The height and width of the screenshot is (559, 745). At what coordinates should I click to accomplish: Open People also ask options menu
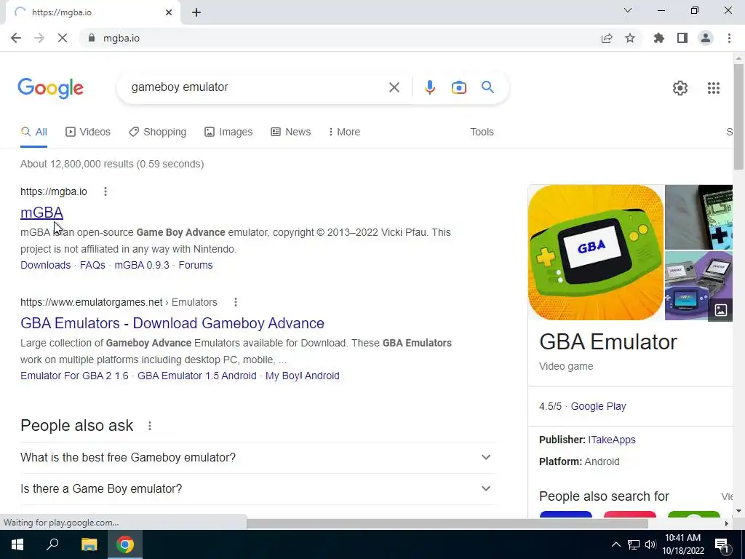(150, 426)
